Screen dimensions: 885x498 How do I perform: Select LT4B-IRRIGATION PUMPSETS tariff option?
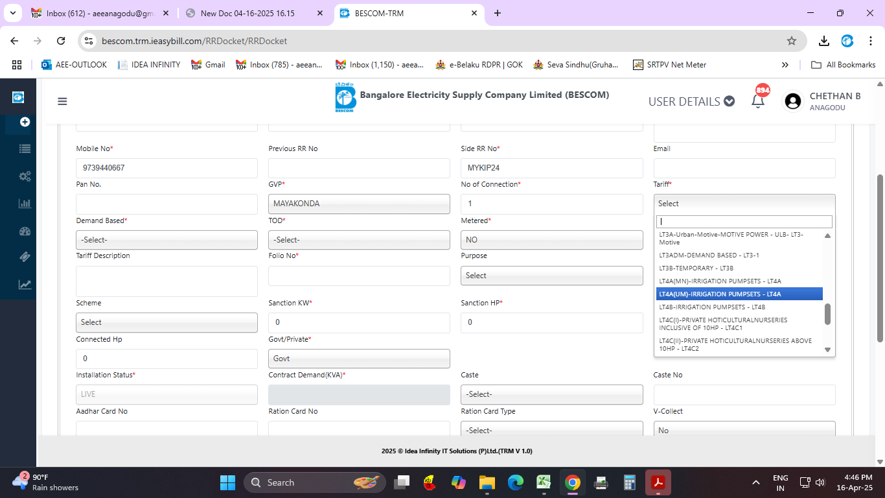pos(712,307)
